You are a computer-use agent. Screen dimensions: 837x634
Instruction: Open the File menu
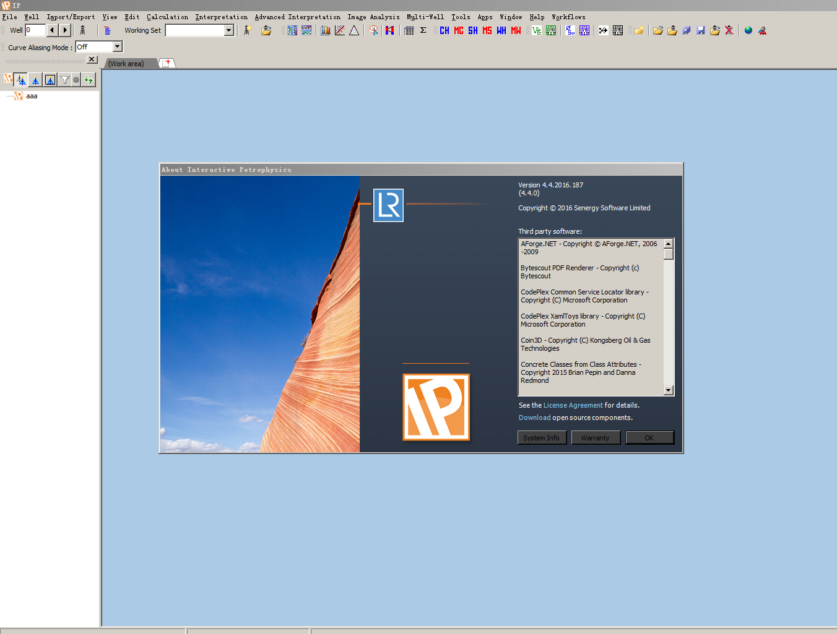click(x=10, y=17)
